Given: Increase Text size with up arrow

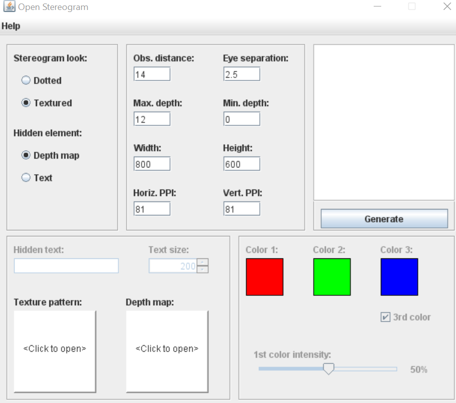Looking at the screenshot, I should 203,262.
